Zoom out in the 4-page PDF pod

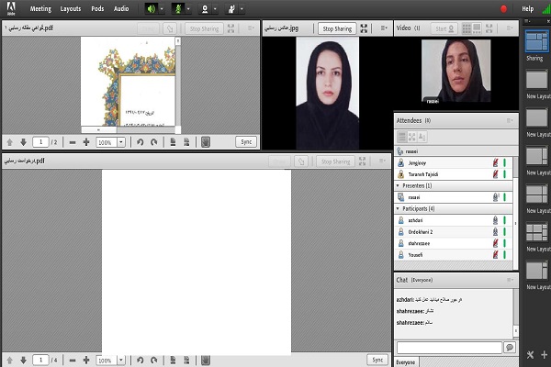73,361
